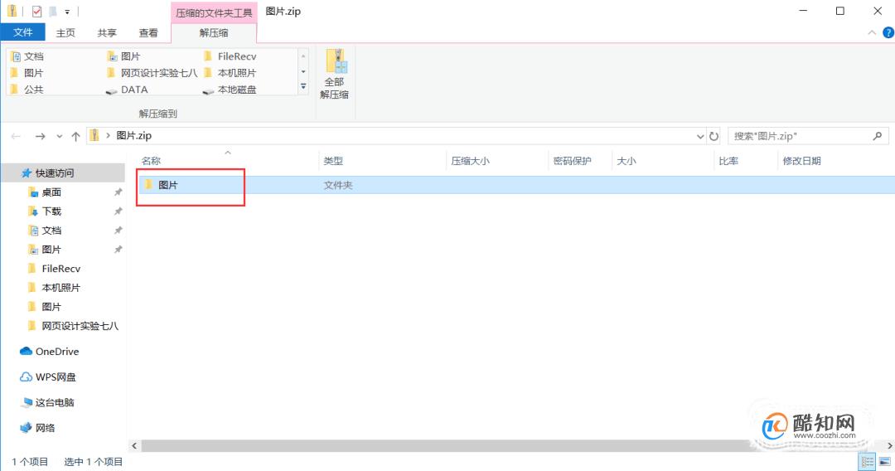Refresh the current folder view
Image resolution: width=895 pixels, height=471 pixels.
point(714,137)
